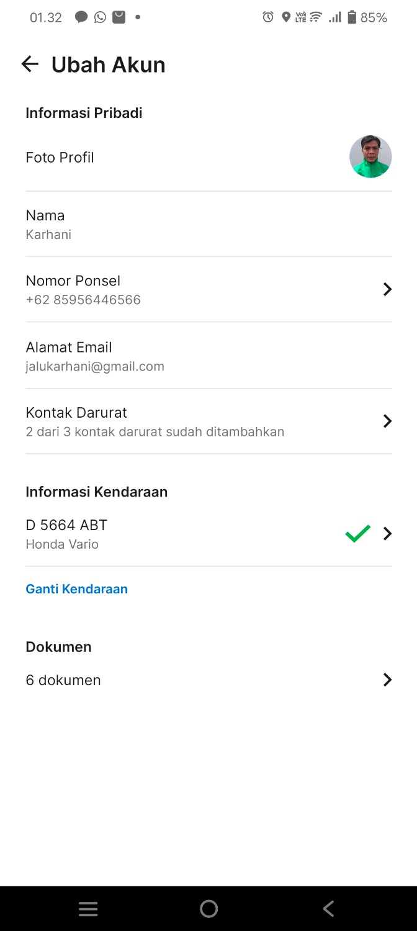Open the Nomor Ponsel chevron arrow

pos(387,289)
